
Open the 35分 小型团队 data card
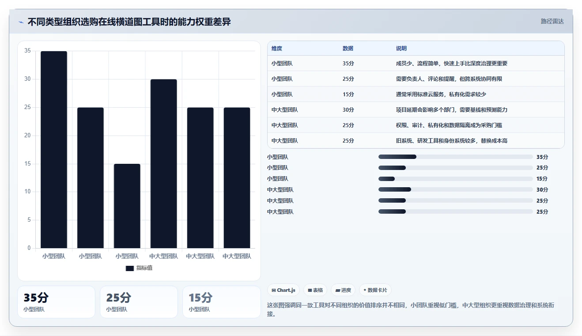(56, 302)
